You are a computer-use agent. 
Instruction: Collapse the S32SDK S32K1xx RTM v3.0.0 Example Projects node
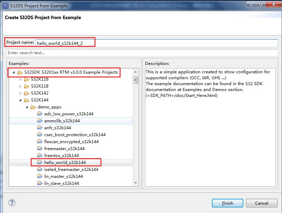pos(14,72)
